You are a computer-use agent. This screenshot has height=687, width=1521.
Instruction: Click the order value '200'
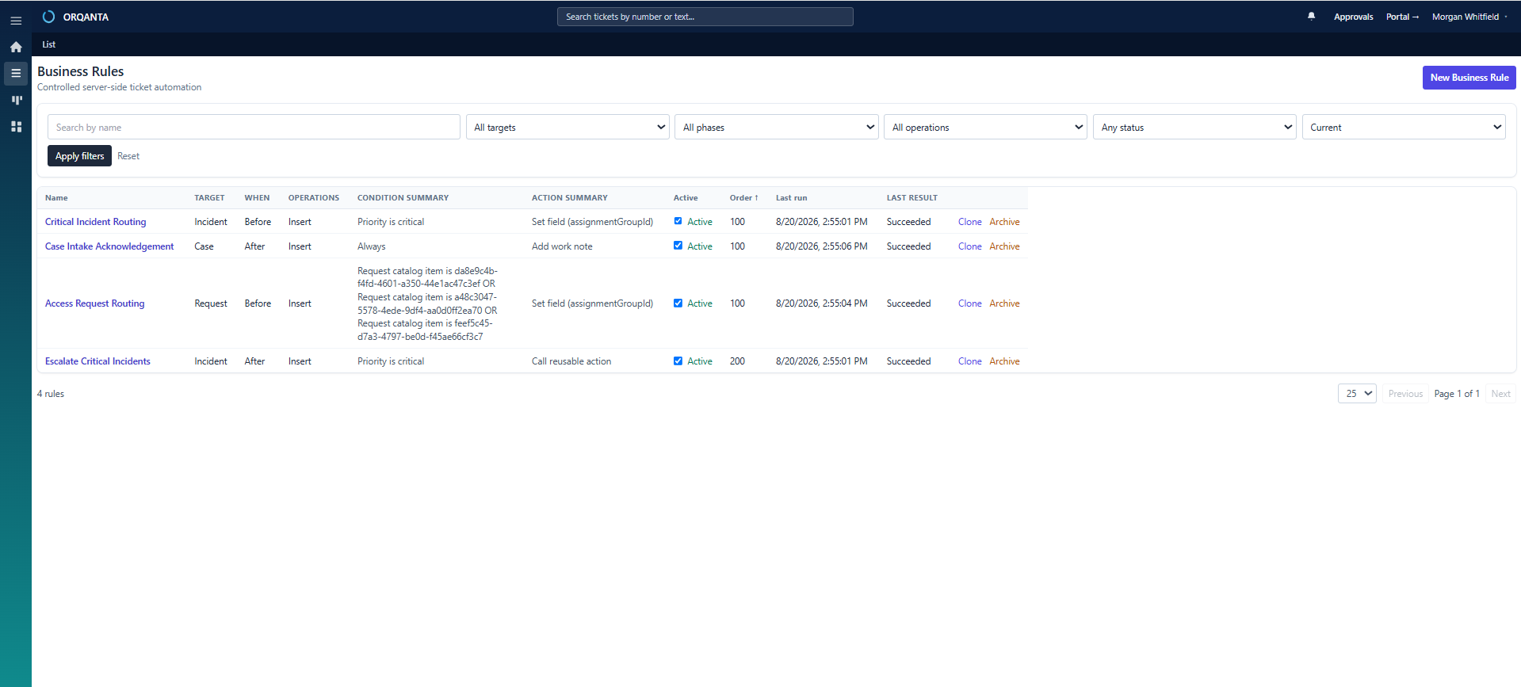737,361
